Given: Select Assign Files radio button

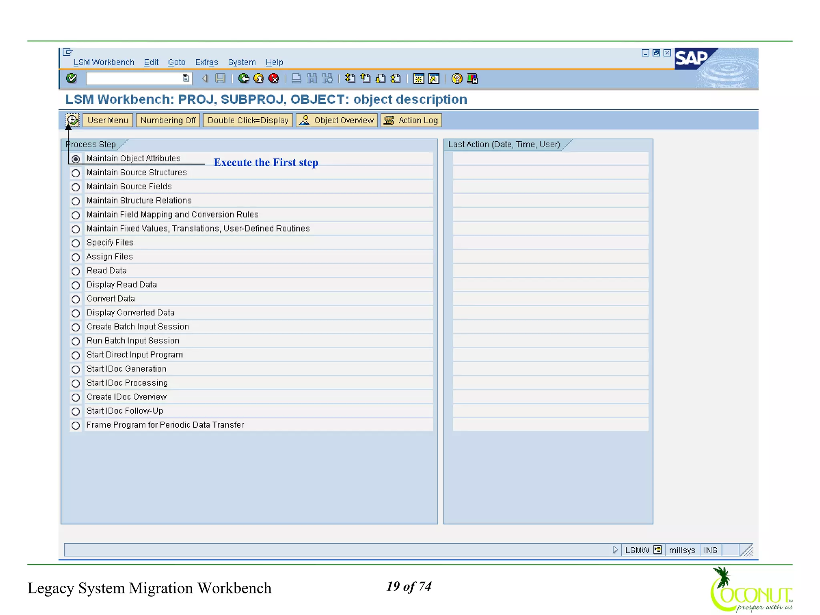Looking at the screenshot, I should (76, 257).
